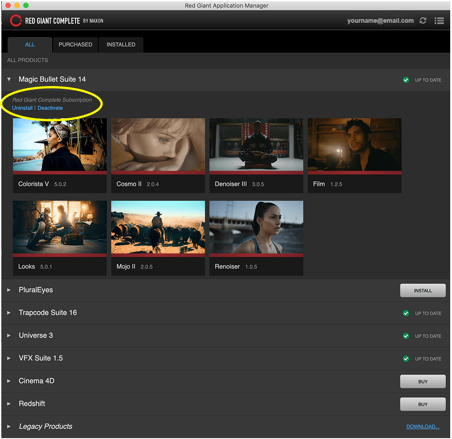The height and width of the screenshot is (439, 452).
Task: Expand the Universe 3 section
Action: coord(9,335)
